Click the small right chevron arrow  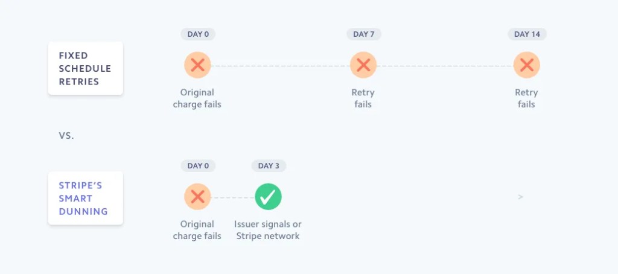click(x=520, y=197)
